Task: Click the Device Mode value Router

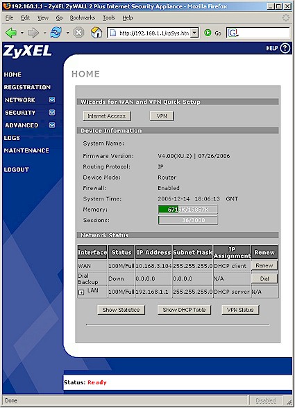Action: click(x=167, y=178)
